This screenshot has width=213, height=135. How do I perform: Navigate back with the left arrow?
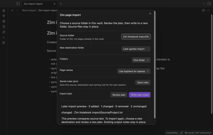click(x=12, y=10)
